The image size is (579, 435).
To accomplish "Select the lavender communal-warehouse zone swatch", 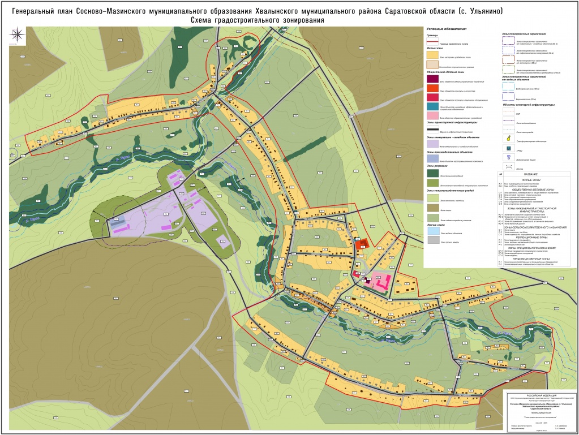I will 433,144.
